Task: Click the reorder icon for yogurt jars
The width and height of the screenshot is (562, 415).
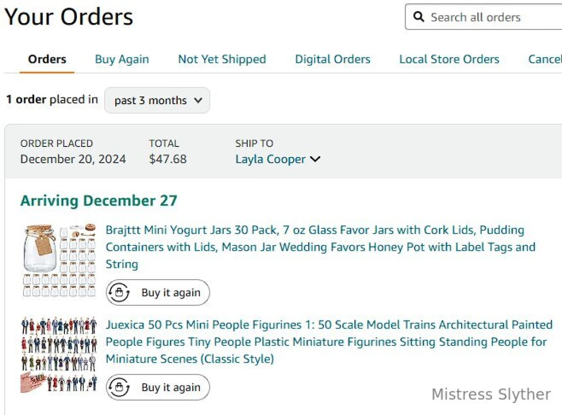Action: [119, 293]
